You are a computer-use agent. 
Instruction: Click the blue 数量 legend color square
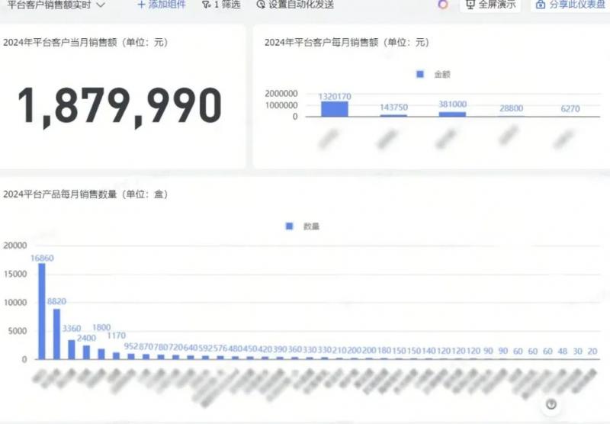pos(289,226)
